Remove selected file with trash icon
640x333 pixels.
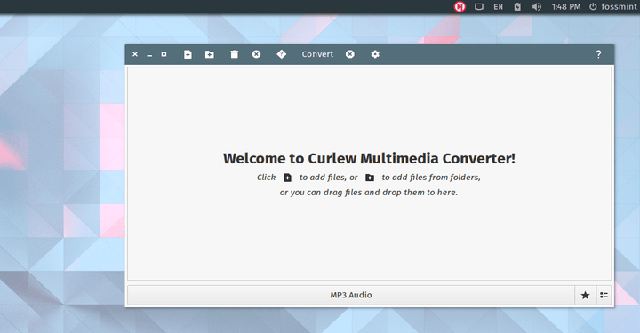click(235, 54)
